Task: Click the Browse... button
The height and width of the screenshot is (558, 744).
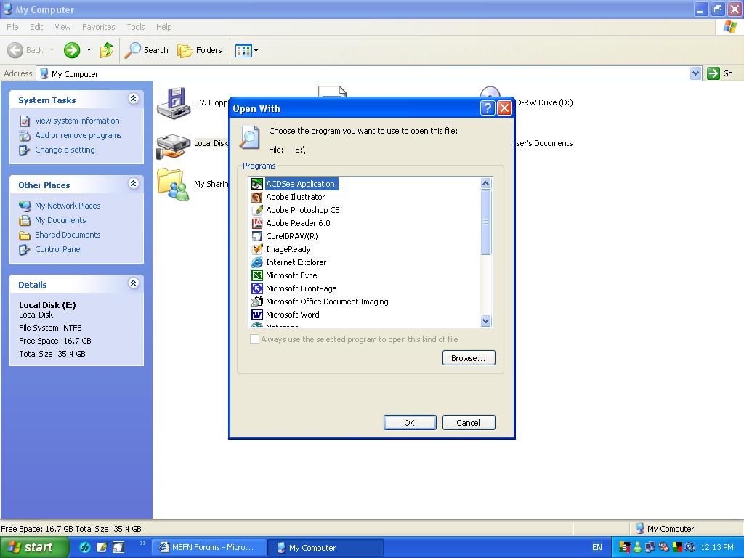Action: pos(469,357)
